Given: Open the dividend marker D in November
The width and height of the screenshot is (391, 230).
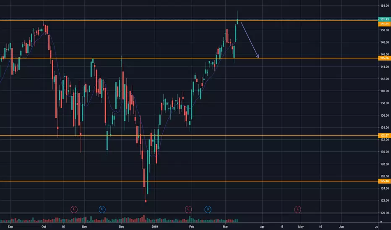Looking at the screenshot, I should pyautogui.click(x=102, y=210).
